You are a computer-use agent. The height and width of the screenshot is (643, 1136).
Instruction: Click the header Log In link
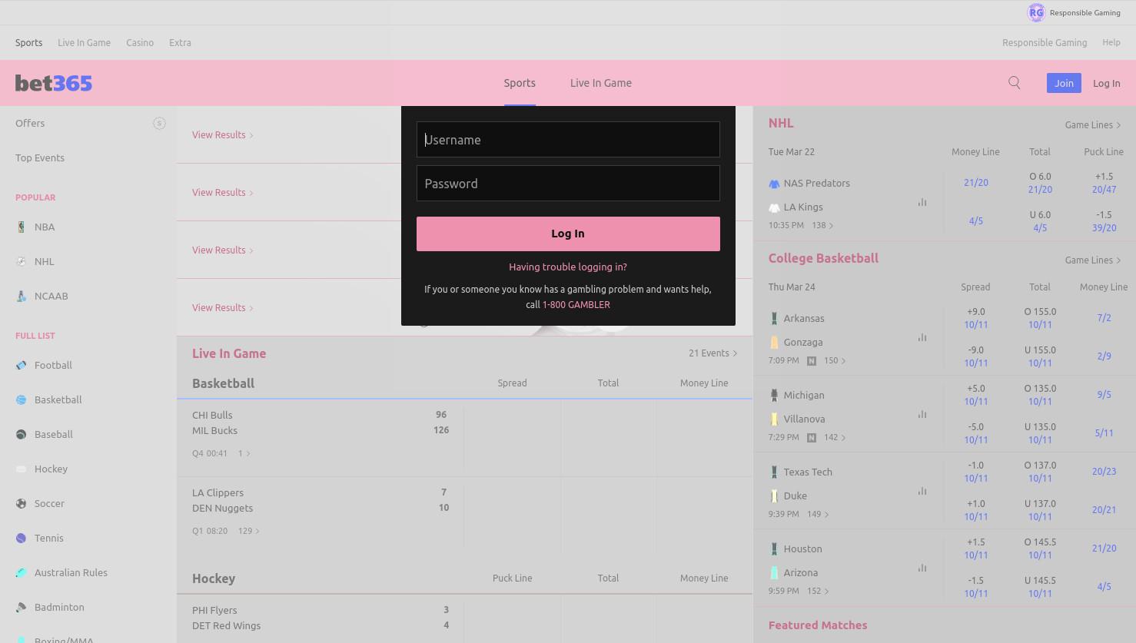coord(1107,83)
